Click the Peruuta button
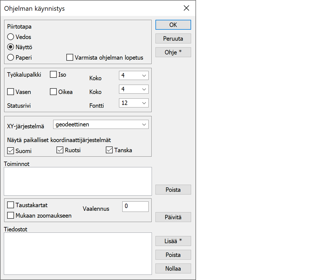Screen dimensions: 329x280 [173, 38]
